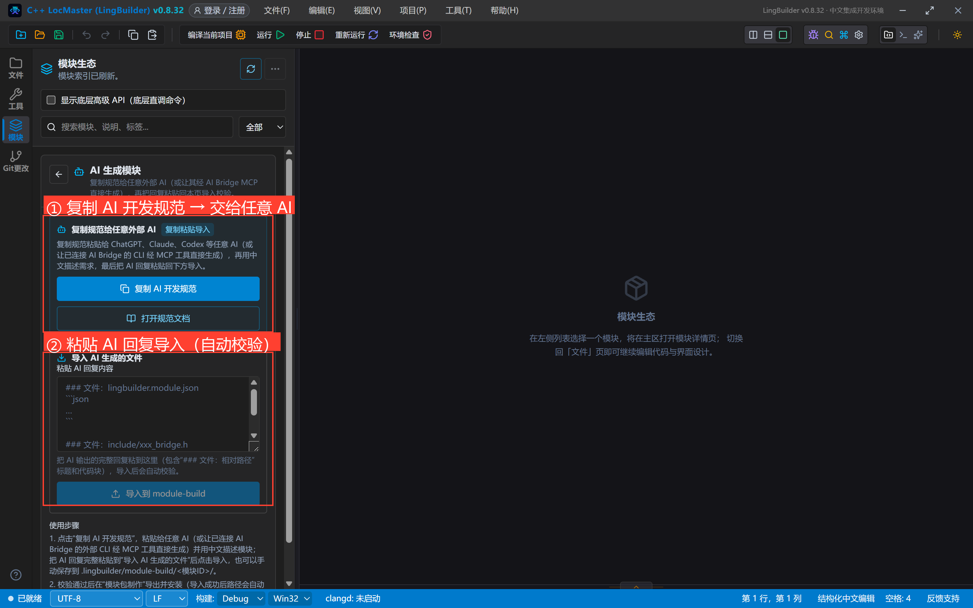Click the green save icon

coord(59,35)
